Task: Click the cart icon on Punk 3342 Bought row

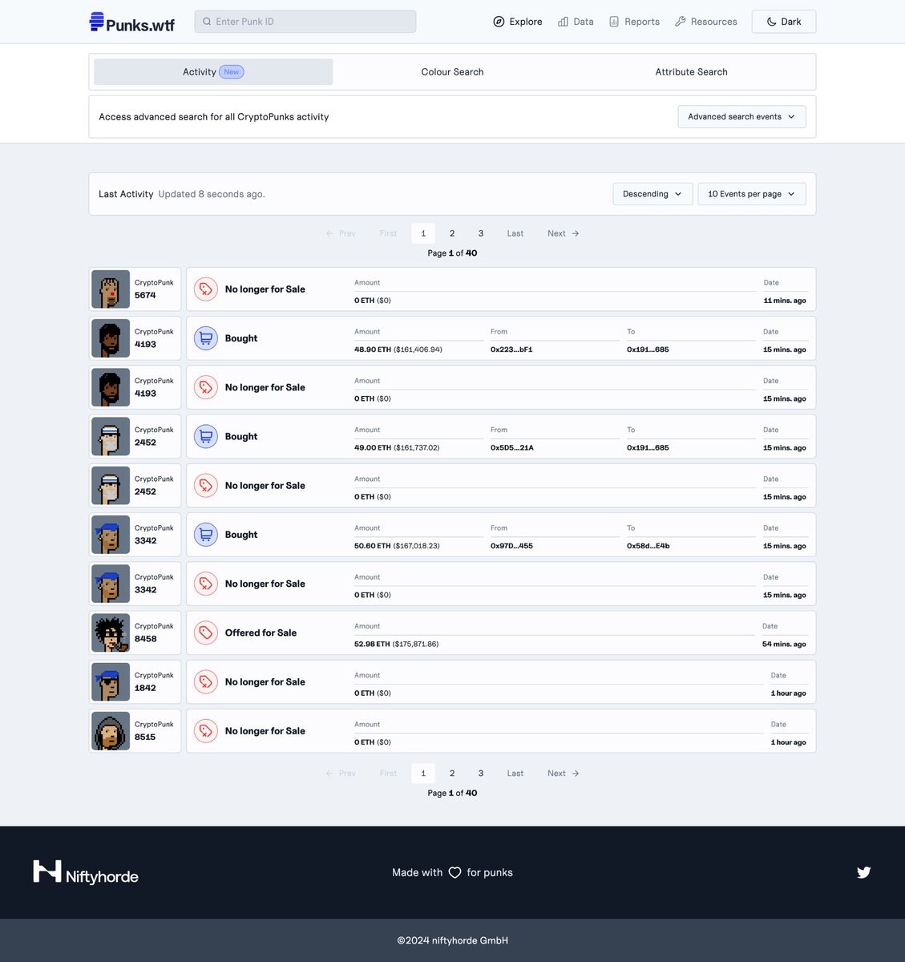Action: coord(206,535)
